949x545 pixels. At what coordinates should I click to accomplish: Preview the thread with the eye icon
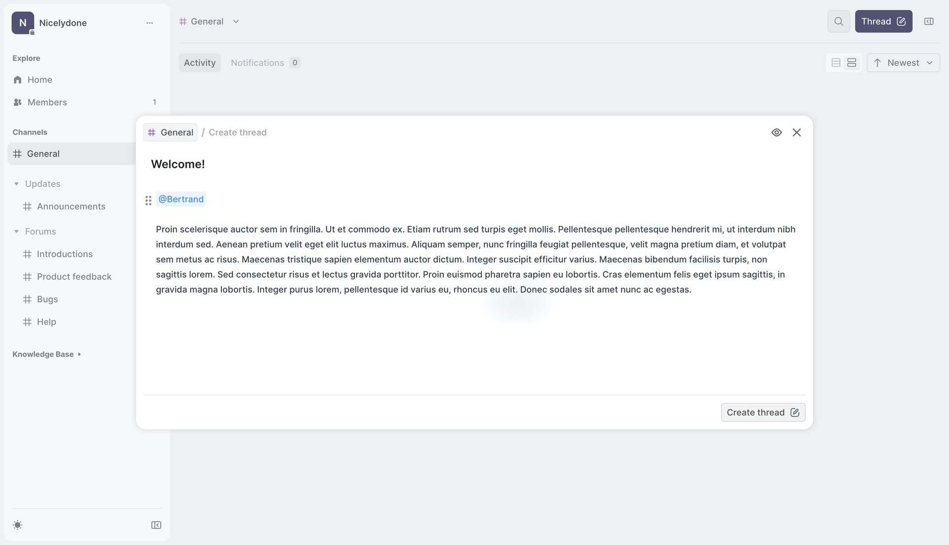(x=776, y=132)
